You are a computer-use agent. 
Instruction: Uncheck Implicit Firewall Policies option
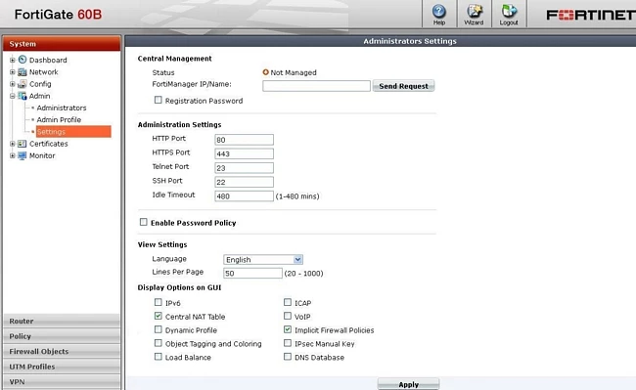click(x=288, y=329)
